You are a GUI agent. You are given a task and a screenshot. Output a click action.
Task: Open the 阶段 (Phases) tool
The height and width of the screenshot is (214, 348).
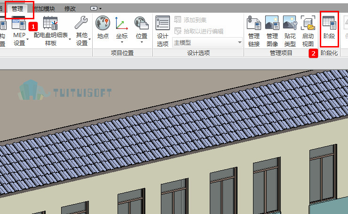[x=329, y=28]
